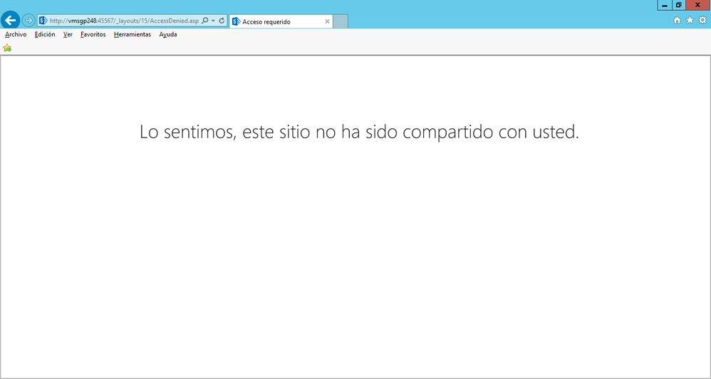
Task: Open browser tools gear icon
Action: pos(702,20)
